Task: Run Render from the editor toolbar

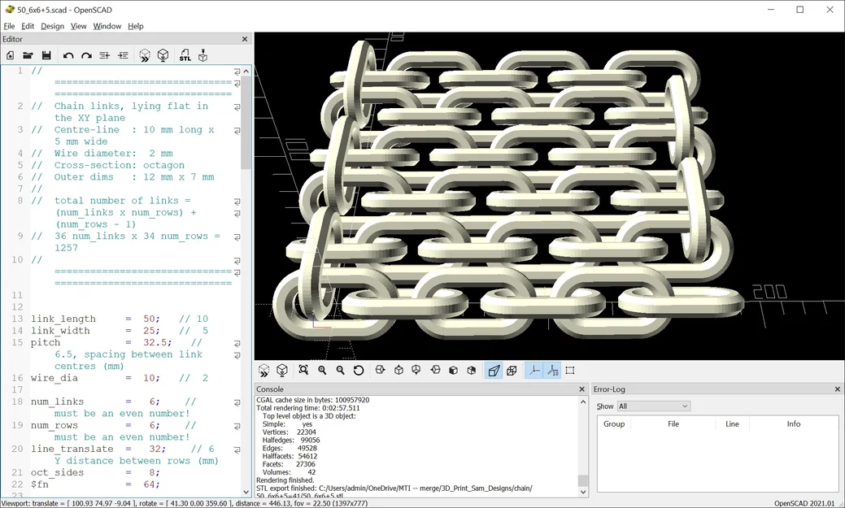Action: point(163,55)
